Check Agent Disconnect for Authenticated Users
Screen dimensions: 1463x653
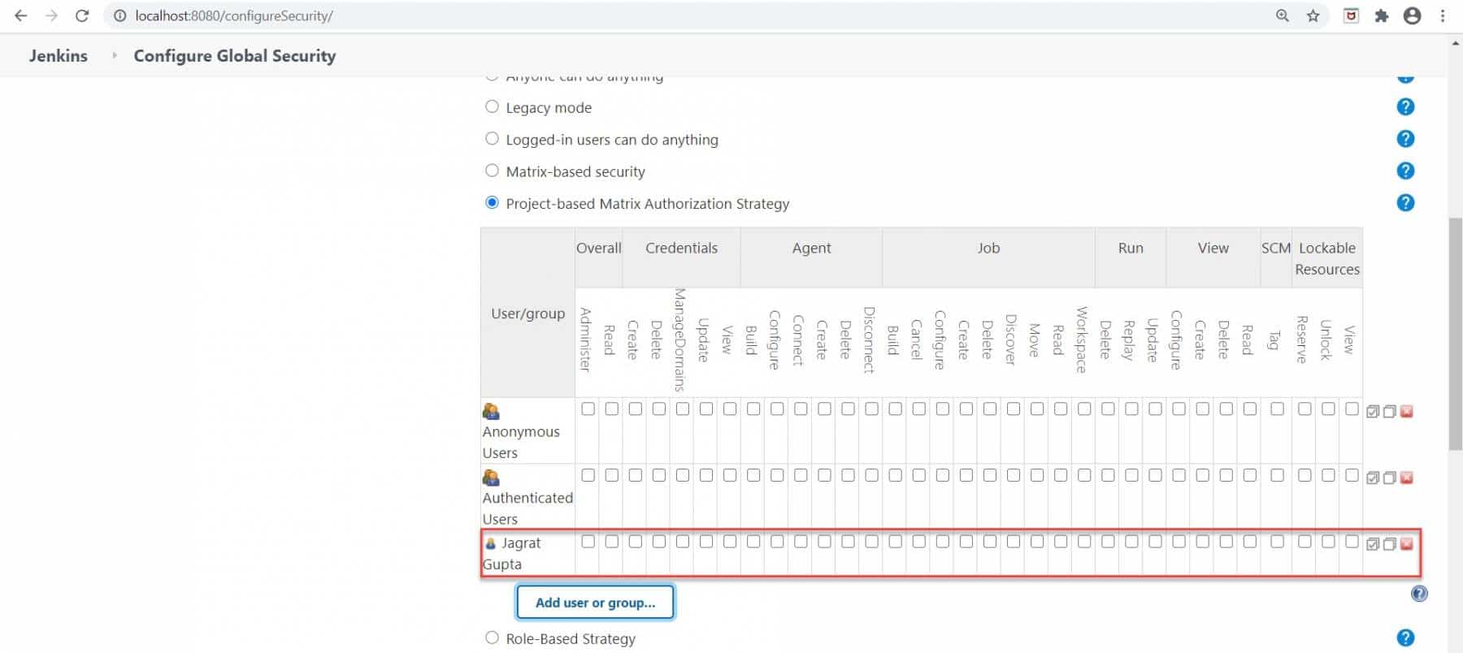(x=871, y=475)
